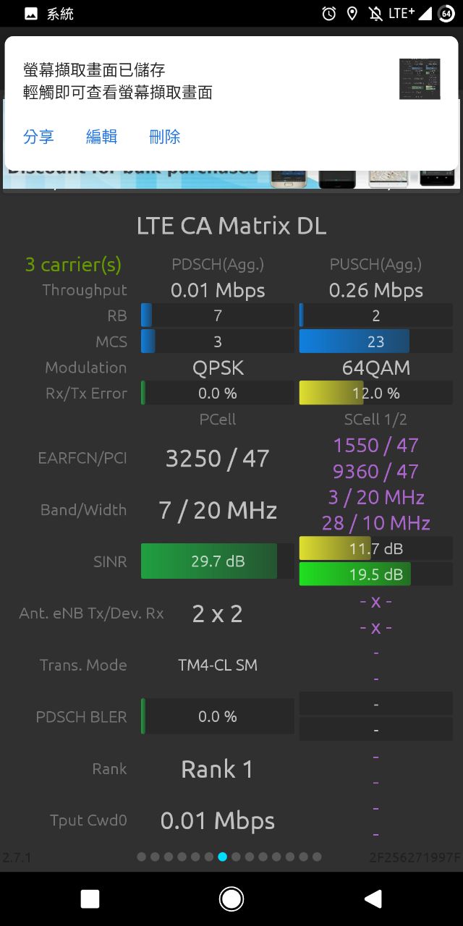Screen dimensions: 463x926
Task: Tap the alarm clock status icon
Action: (329, 14)
